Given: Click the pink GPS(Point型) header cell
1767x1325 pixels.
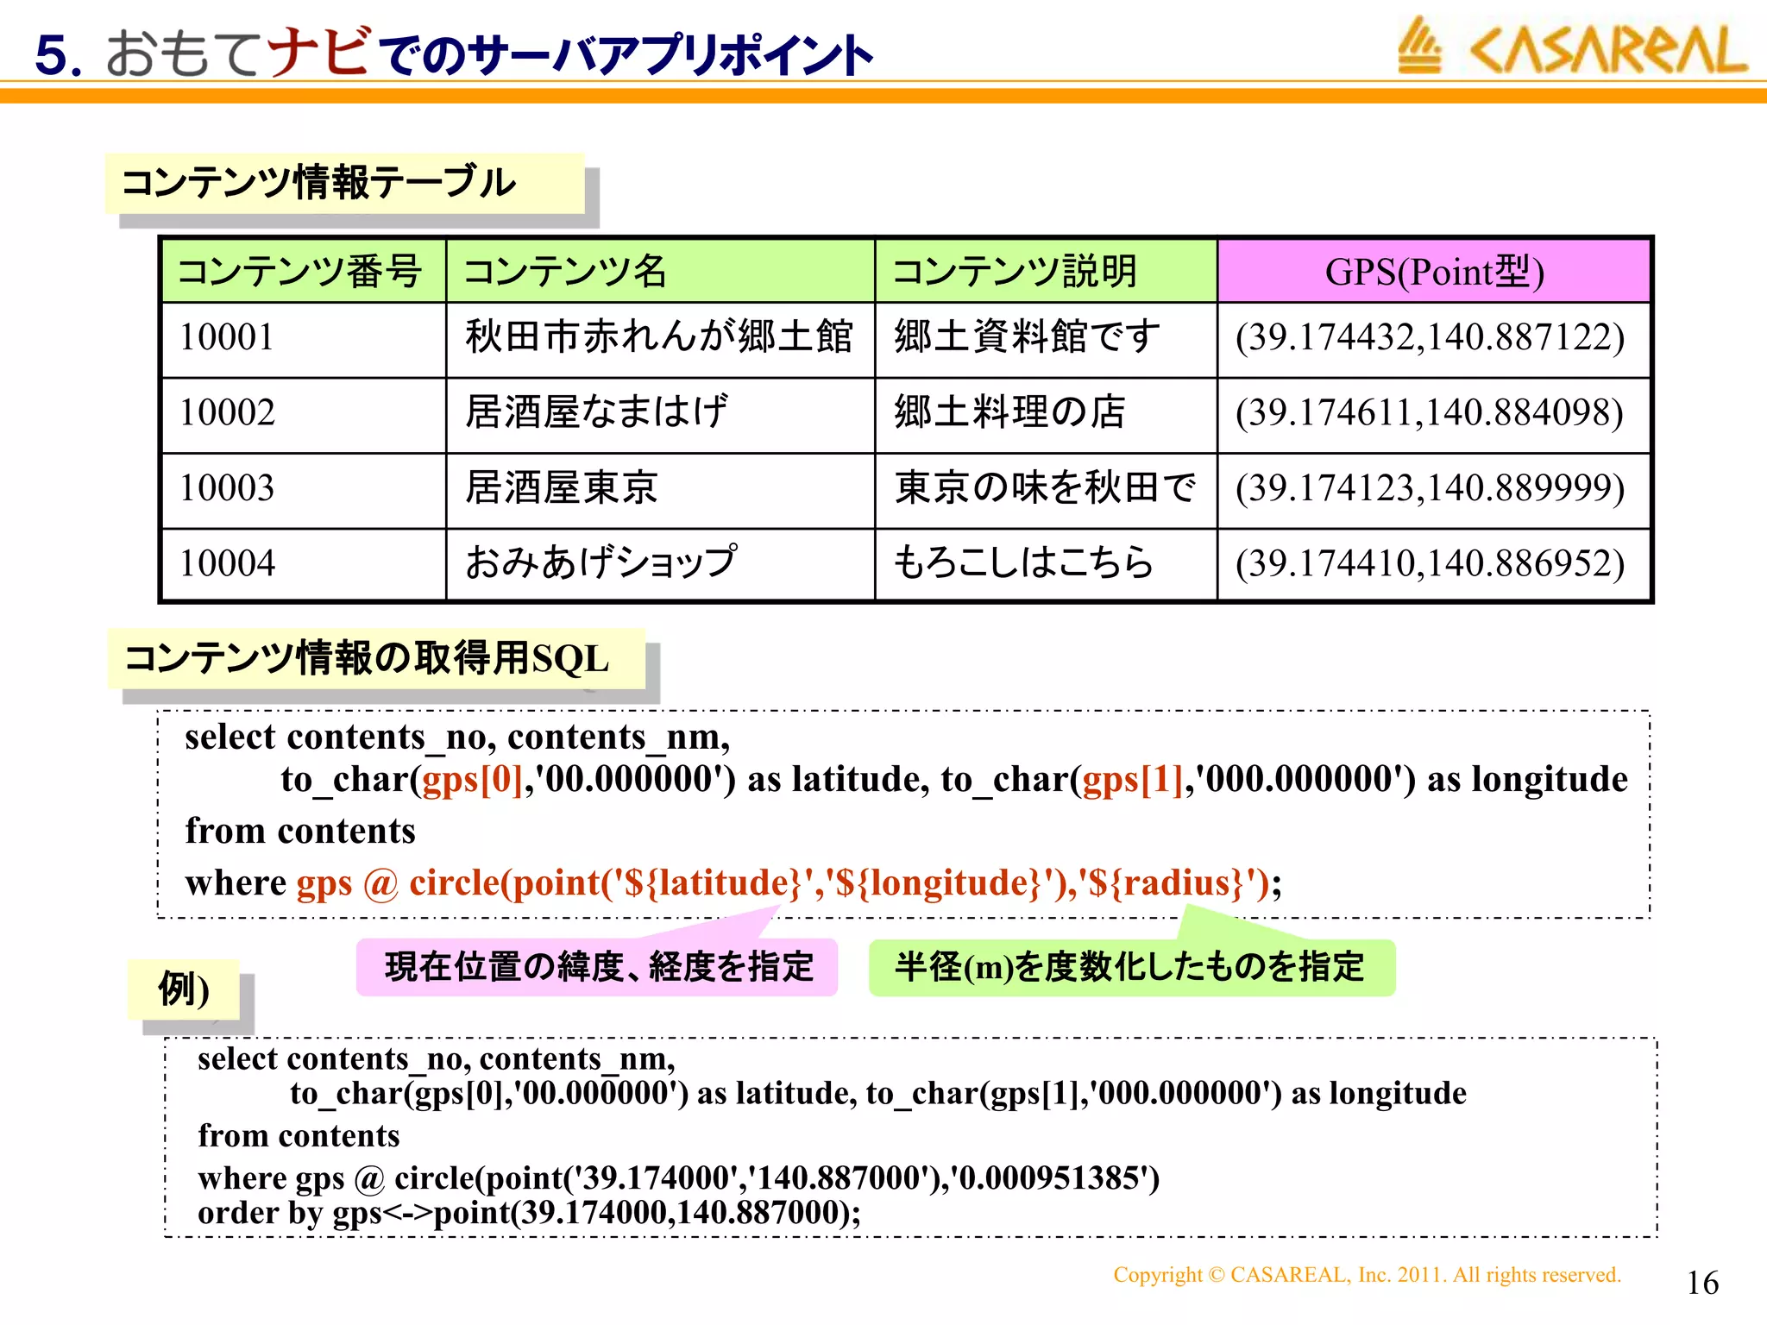Looking at the screenshot, I should click(1433, 271).
